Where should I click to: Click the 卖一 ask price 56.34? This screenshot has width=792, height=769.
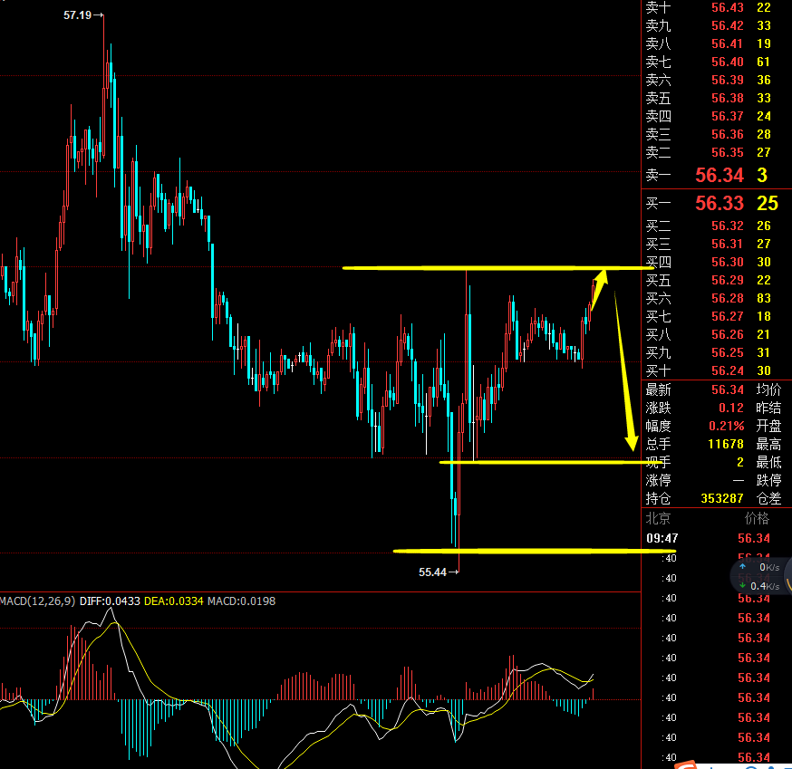[x=719, y=175]
